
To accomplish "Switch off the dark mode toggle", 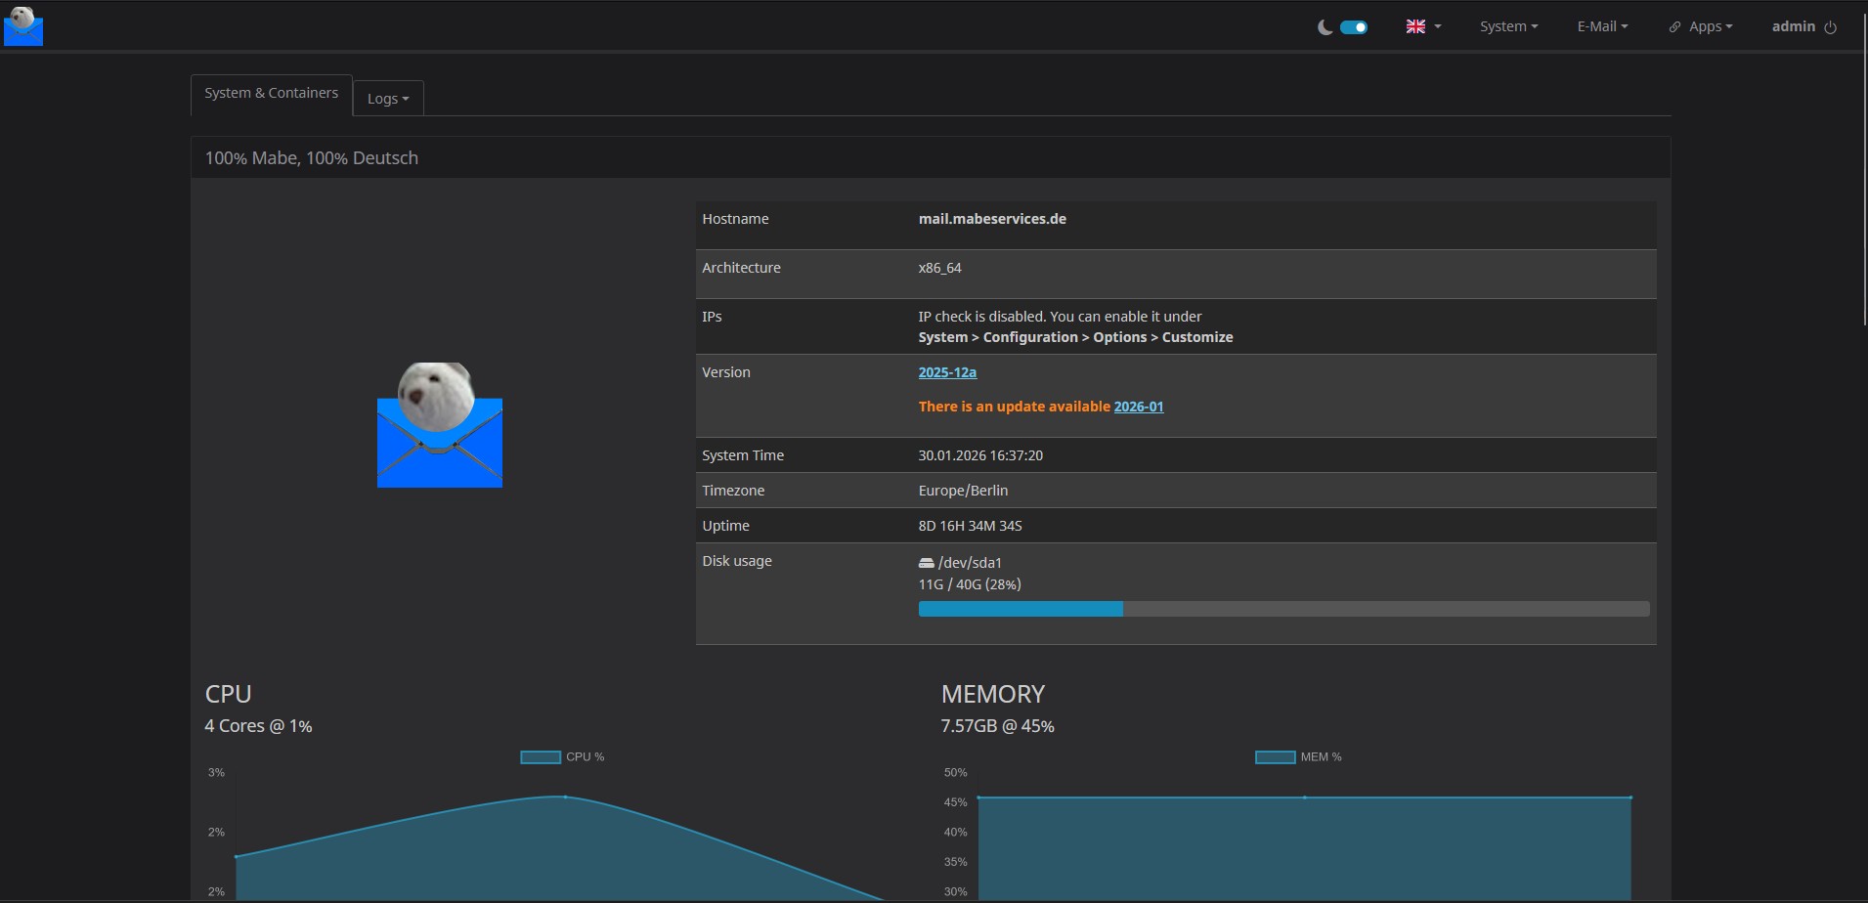I will point(1354,27).
